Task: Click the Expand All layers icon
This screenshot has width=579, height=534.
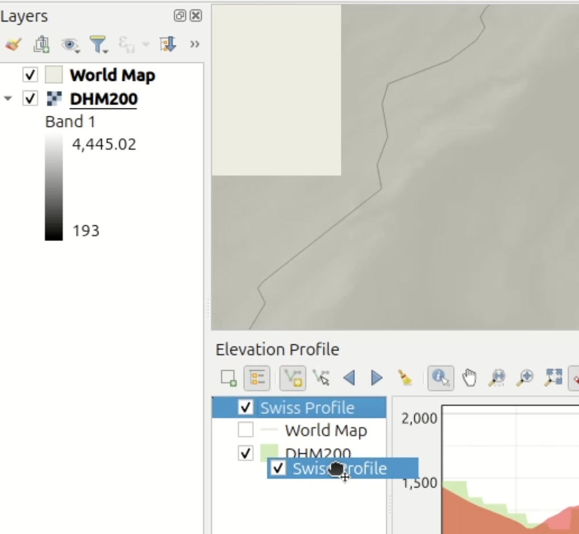Action: pos(167,44)
